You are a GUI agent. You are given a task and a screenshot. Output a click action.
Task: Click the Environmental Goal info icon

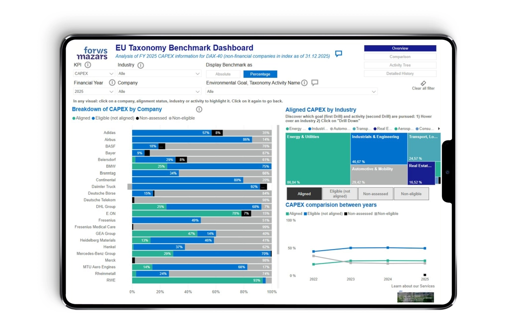coord(304,83)
